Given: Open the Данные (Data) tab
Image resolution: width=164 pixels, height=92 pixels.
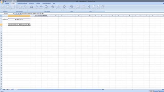Looking at the screenshot, I should click(x=38, y=3).
